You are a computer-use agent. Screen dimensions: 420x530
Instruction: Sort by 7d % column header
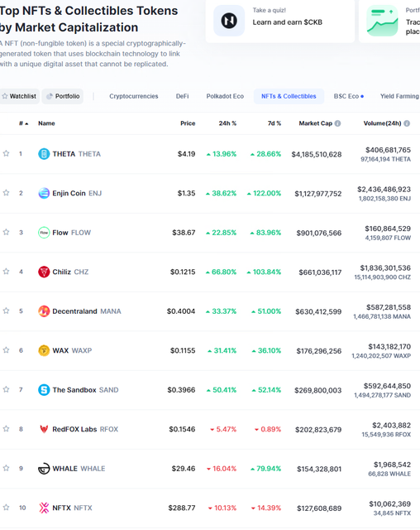coord(274,123)
